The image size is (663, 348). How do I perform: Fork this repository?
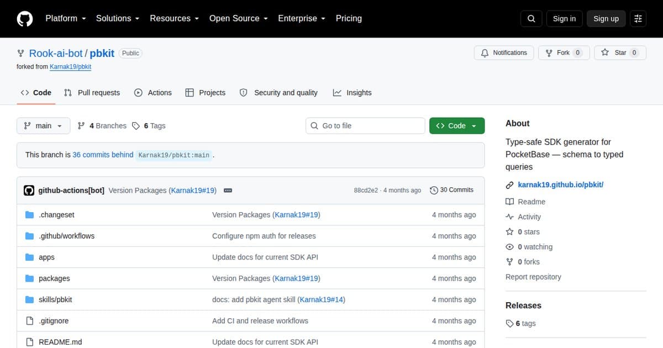point(564,53)
